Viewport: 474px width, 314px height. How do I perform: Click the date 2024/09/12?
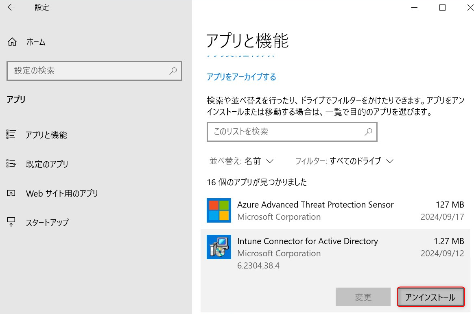[443, 253]
